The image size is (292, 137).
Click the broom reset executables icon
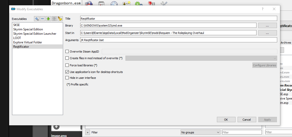coord(60,19)
